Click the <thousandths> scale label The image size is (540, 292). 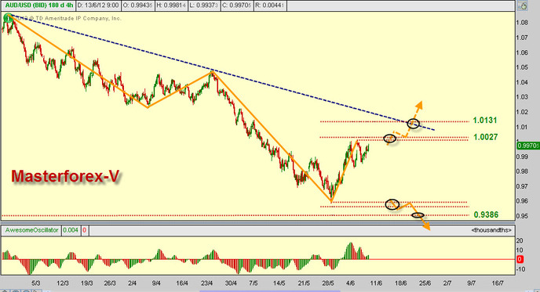pyautogui.click(x=491, y=230)
